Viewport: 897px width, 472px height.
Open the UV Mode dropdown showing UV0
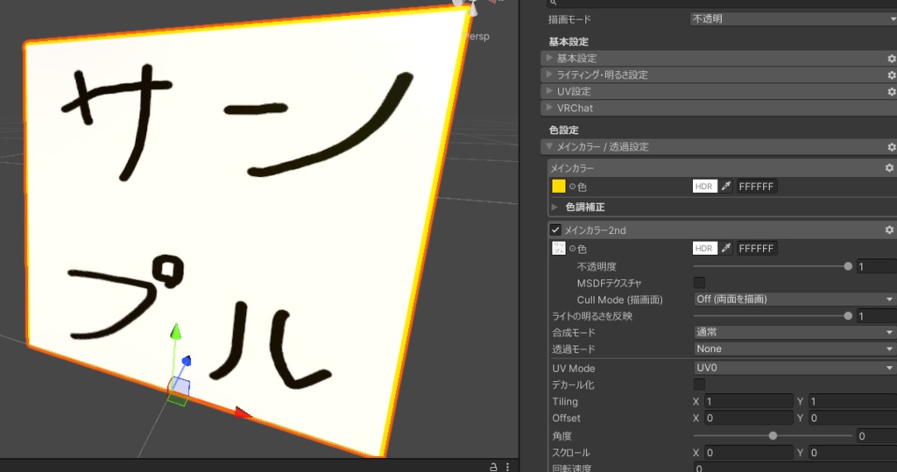click(x=795, y=368)
